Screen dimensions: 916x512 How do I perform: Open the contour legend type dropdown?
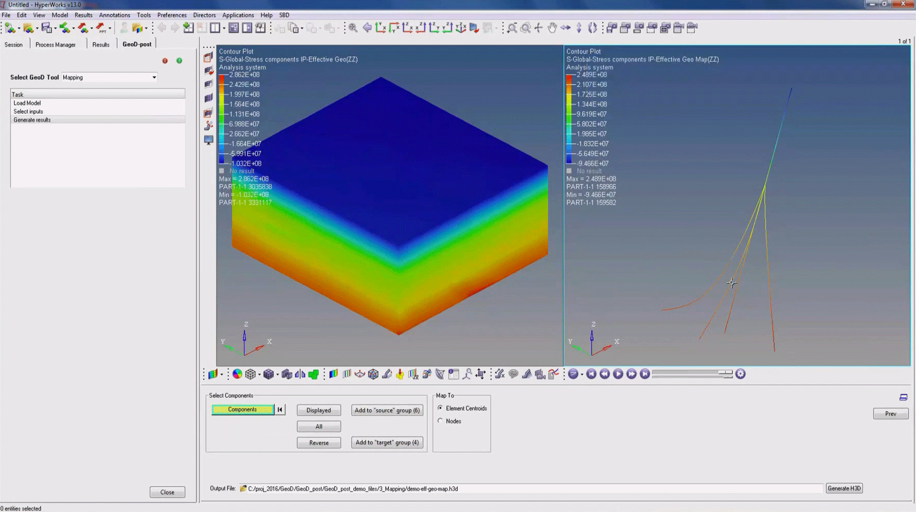coord(222,374)
